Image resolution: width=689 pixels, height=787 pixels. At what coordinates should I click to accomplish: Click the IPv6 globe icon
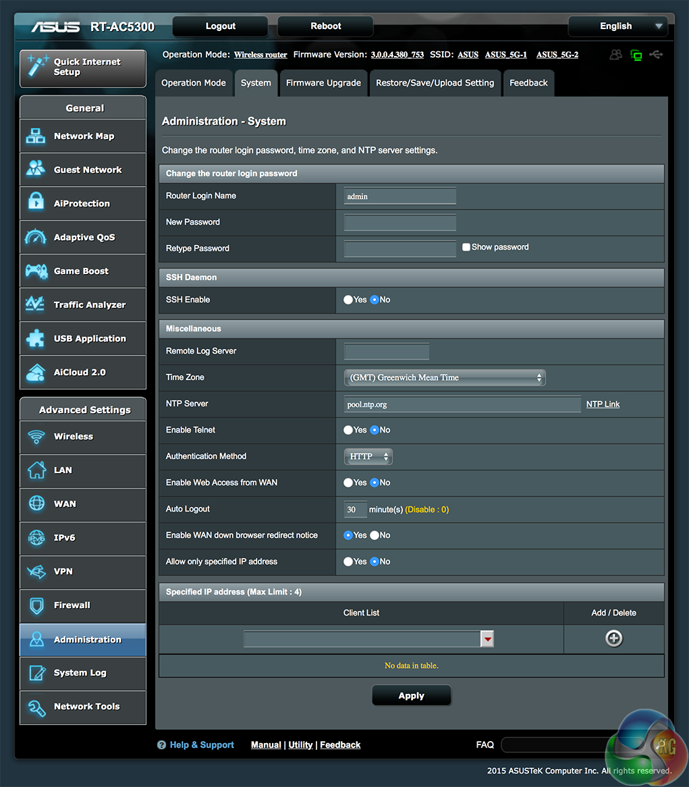pos(36,537)
